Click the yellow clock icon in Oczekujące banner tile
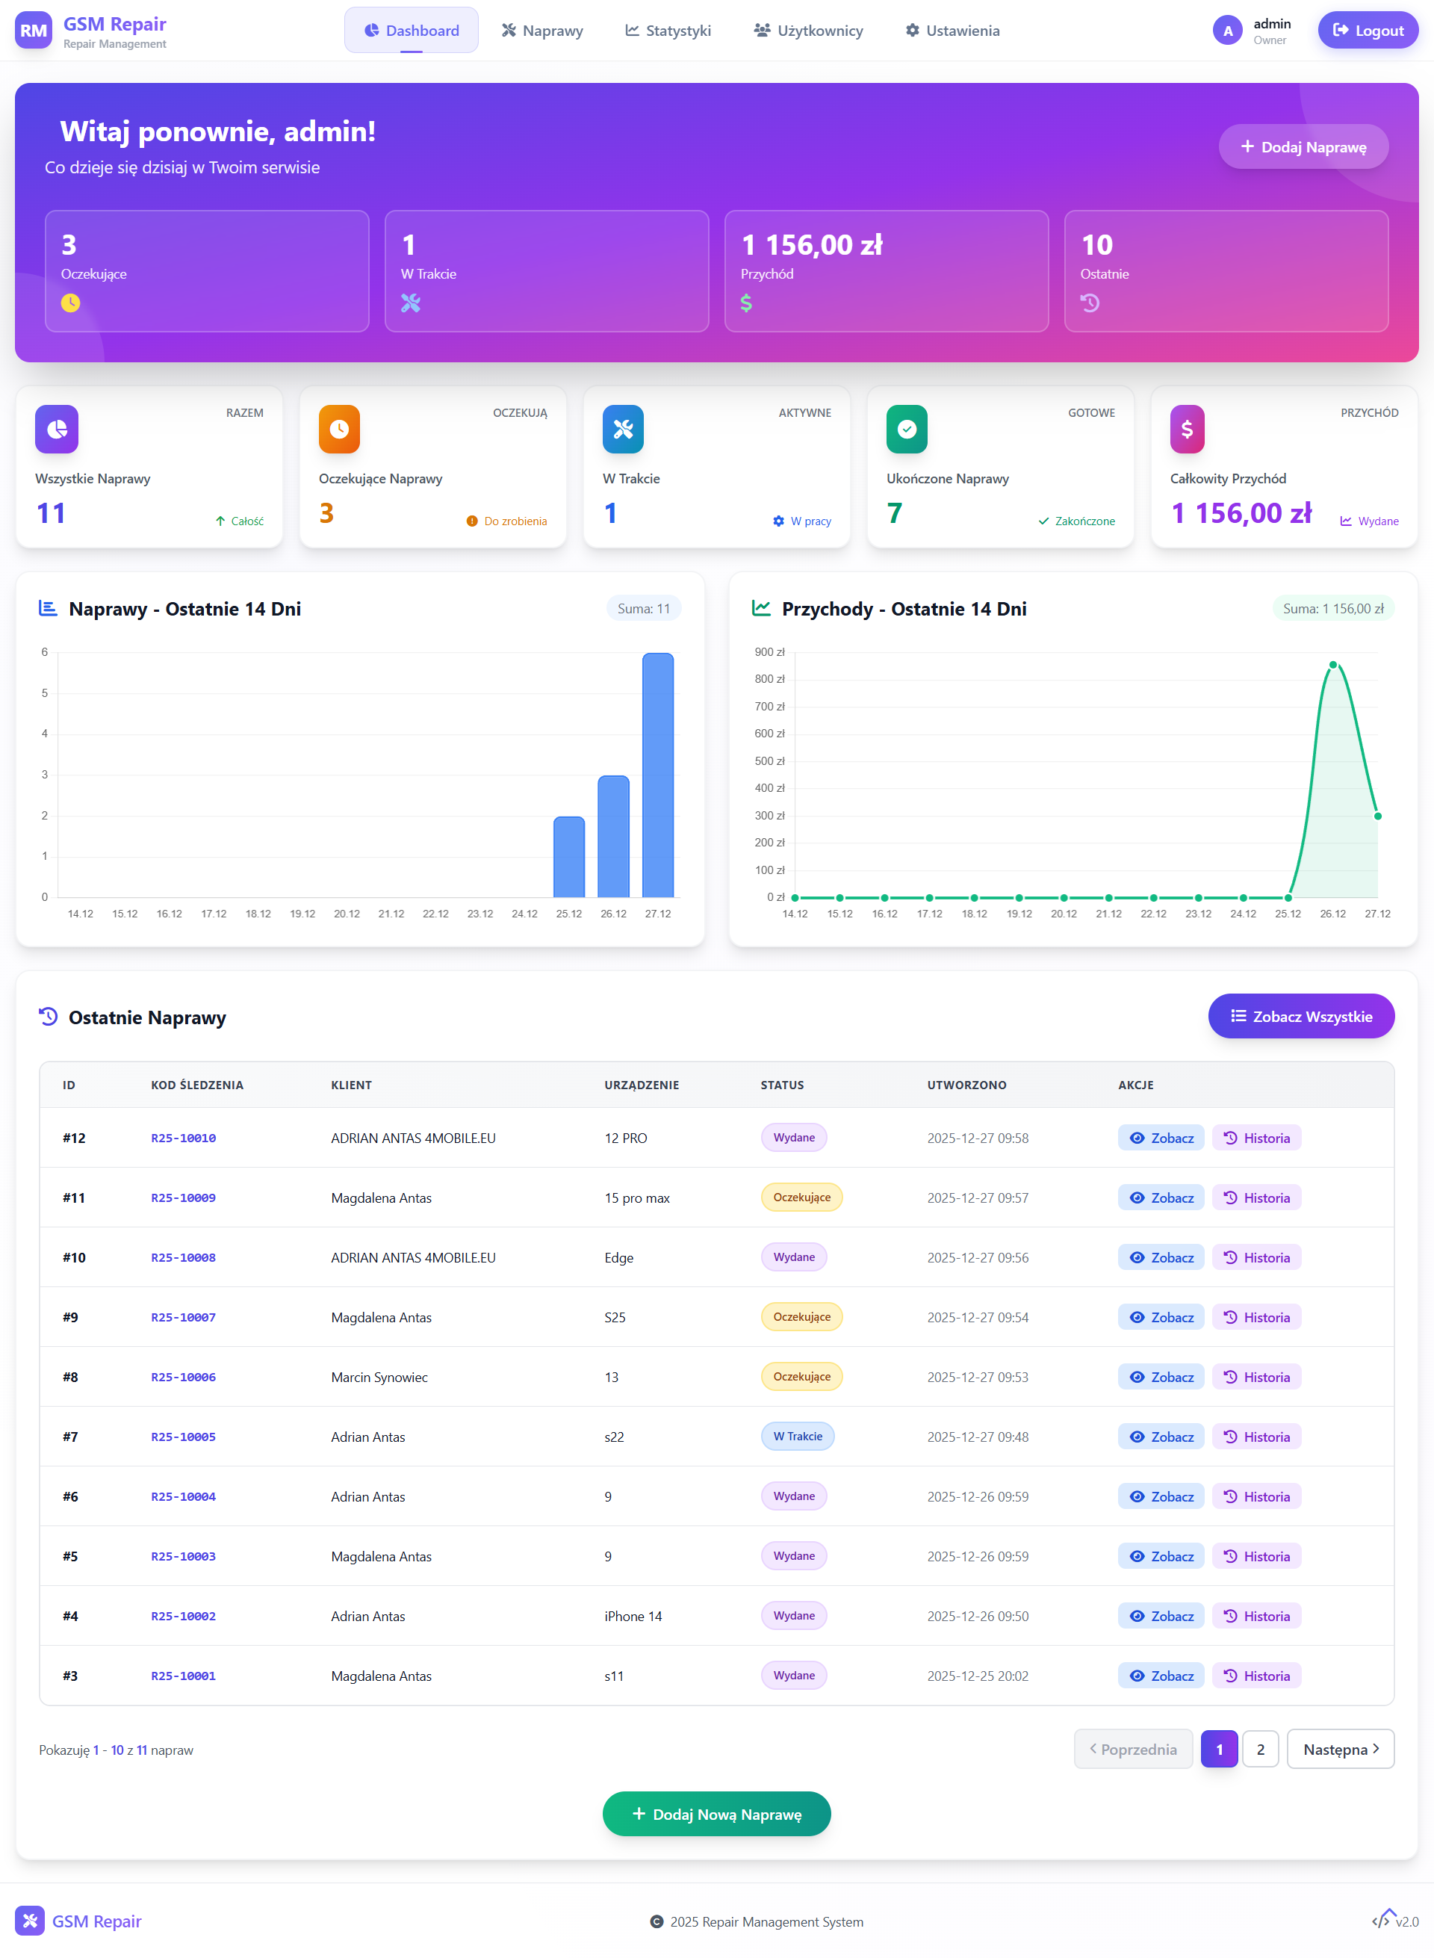This screenshot has height=1958, width=1434. click(x=70, y=303)
